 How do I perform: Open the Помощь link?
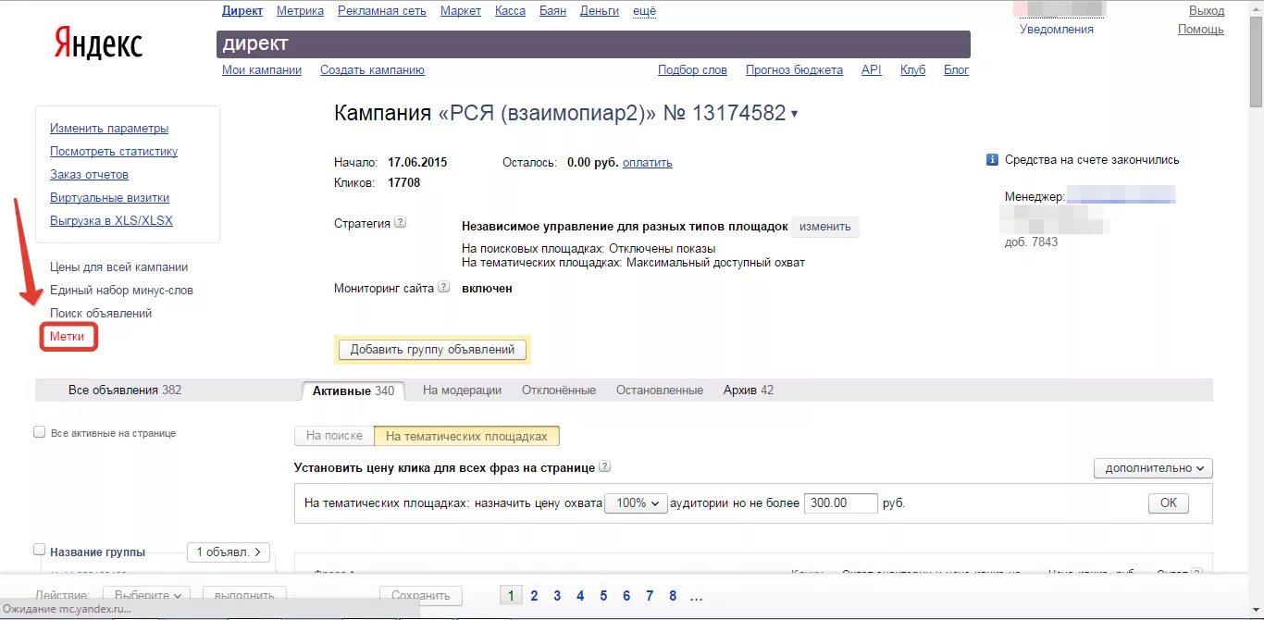click(x=1201, y=30)
